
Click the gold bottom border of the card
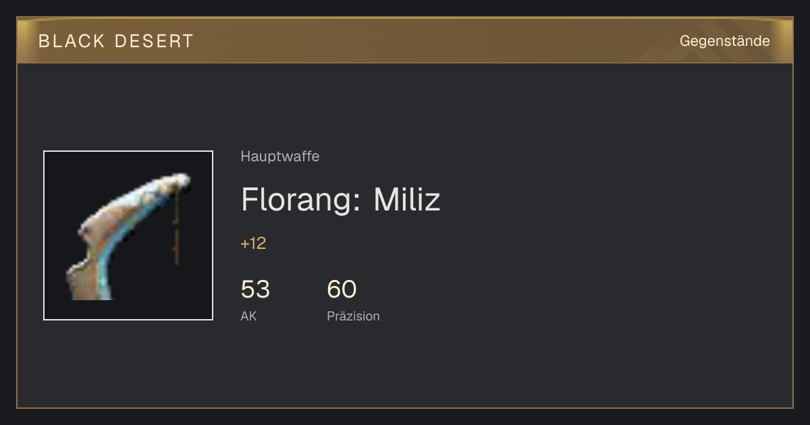tap(405, 407)
